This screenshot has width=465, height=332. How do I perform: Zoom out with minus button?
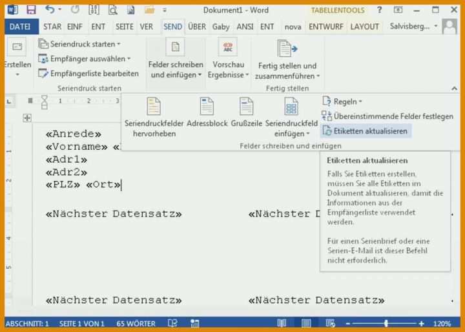click(x=348, y=324)
